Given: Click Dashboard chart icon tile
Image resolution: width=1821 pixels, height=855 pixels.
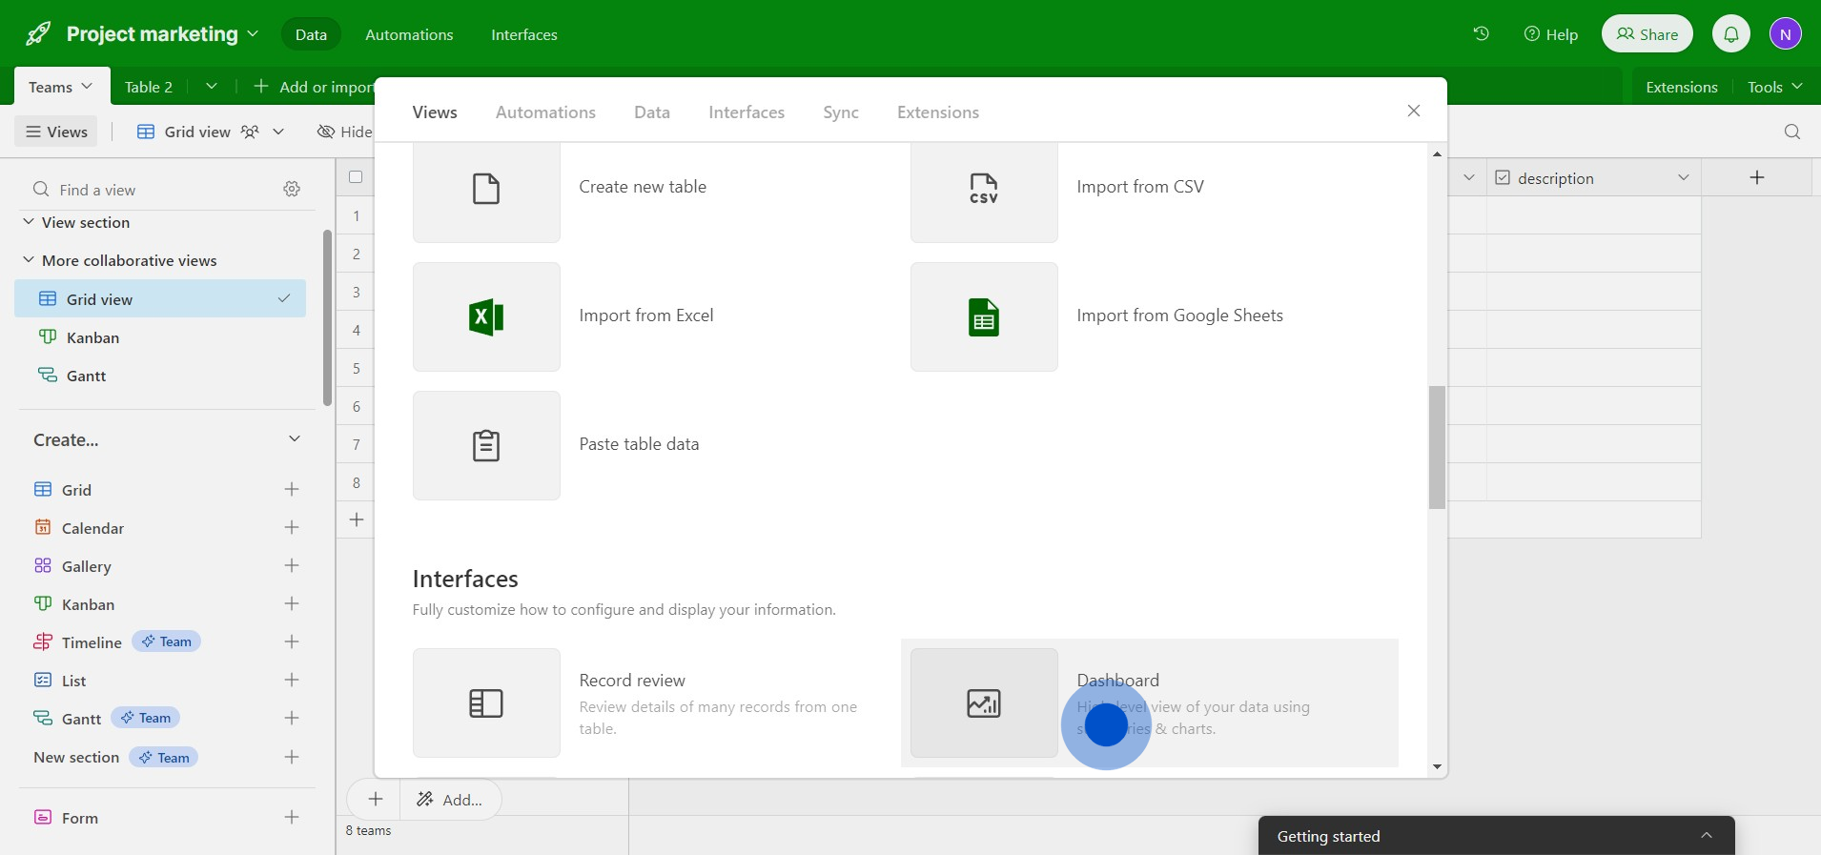Looking at the screenshot, I should (x=984, y=703).
